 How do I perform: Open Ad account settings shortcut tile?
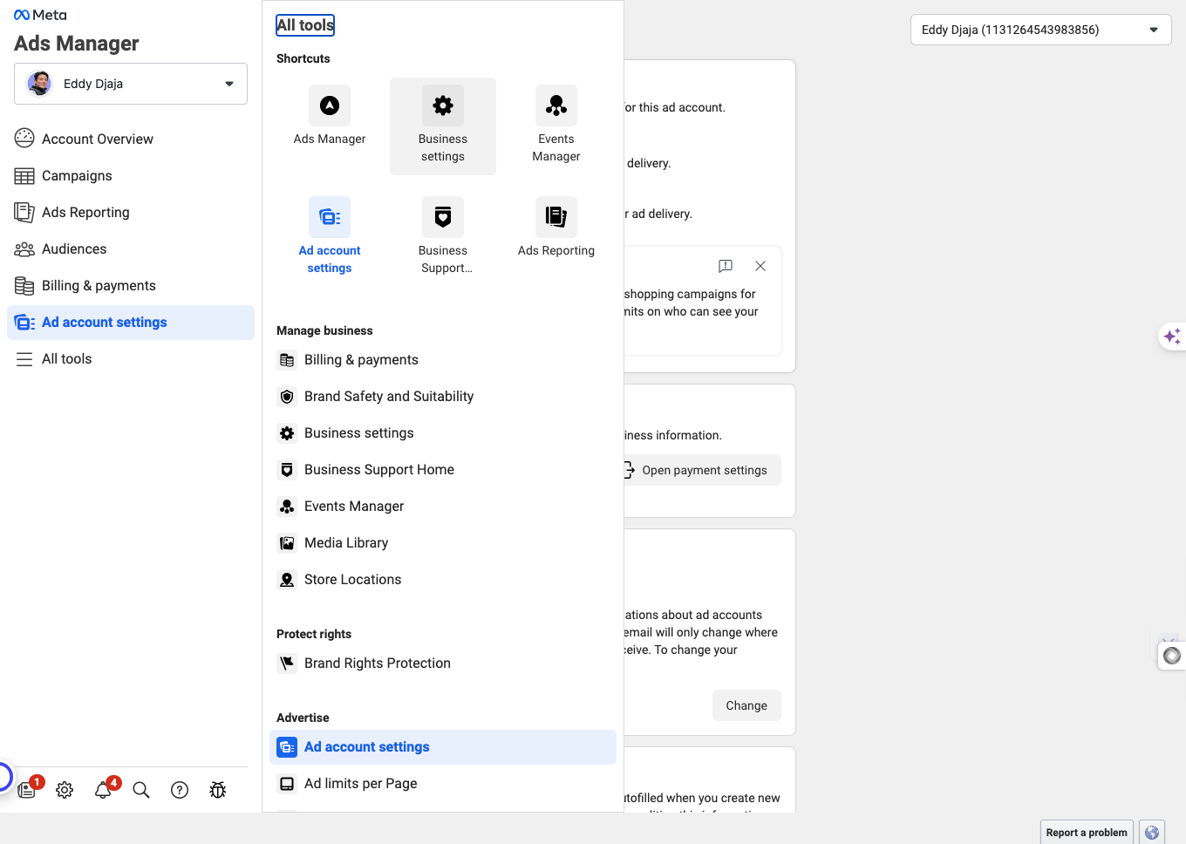330,238
